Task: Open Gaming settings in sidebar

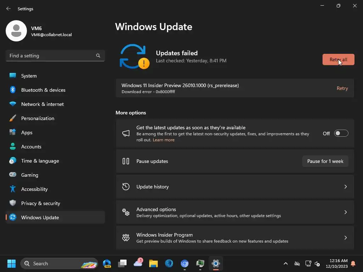Action: click(55, 175)
